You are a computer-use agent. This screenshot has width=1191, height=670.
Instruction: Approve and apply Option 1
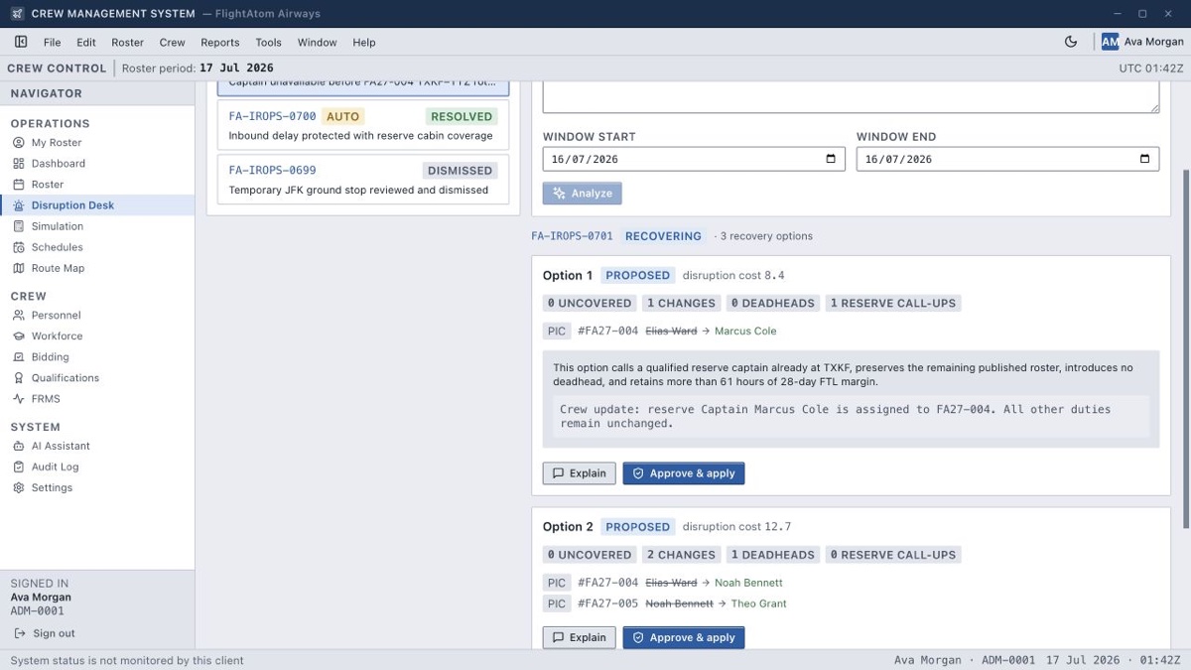click(684, 473)
